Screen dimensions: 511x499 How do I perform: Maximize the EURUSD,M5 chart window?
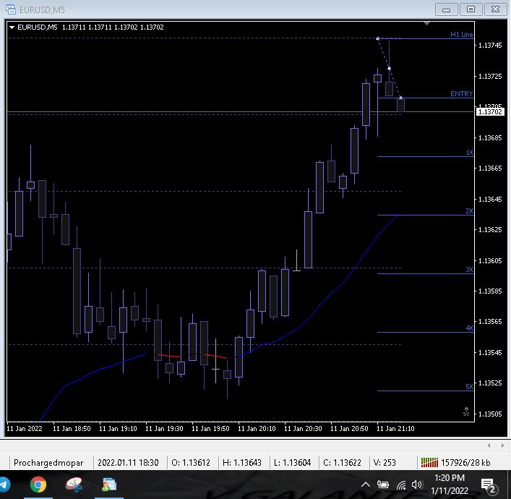point(471,9)
